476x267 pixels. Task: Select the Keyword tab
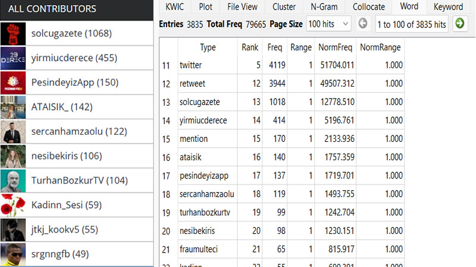[x=448, y=7]
